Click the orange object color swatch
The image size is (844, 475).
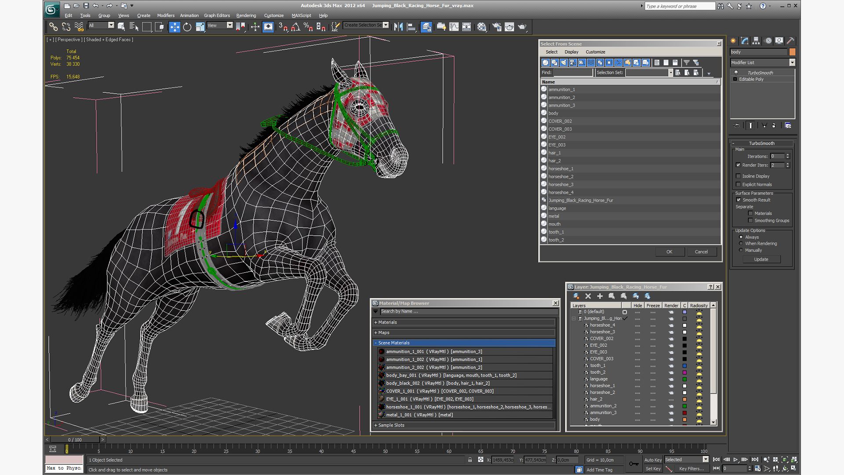tap(792, 52)
